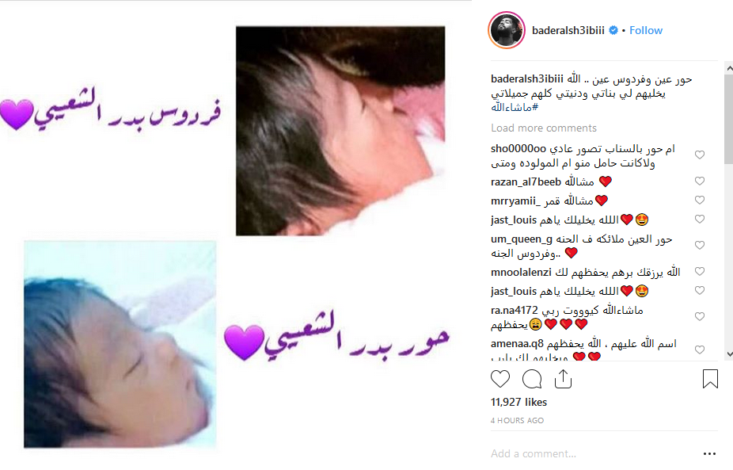
Task: Open the comment bubble icon
Action: 532,379
